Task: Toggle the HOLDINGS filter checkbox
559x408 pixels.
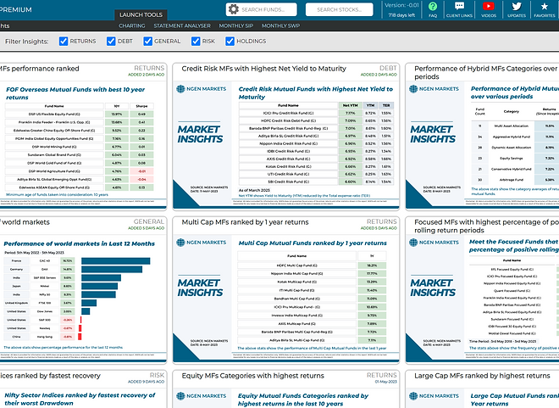Action: pos(230,42)
